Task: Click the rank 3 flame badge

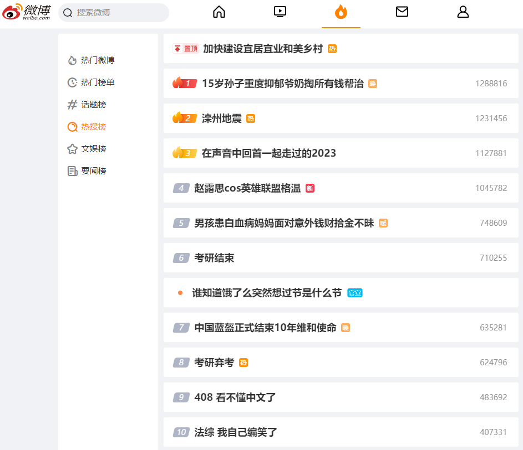Action: click(x=185, y=152)
